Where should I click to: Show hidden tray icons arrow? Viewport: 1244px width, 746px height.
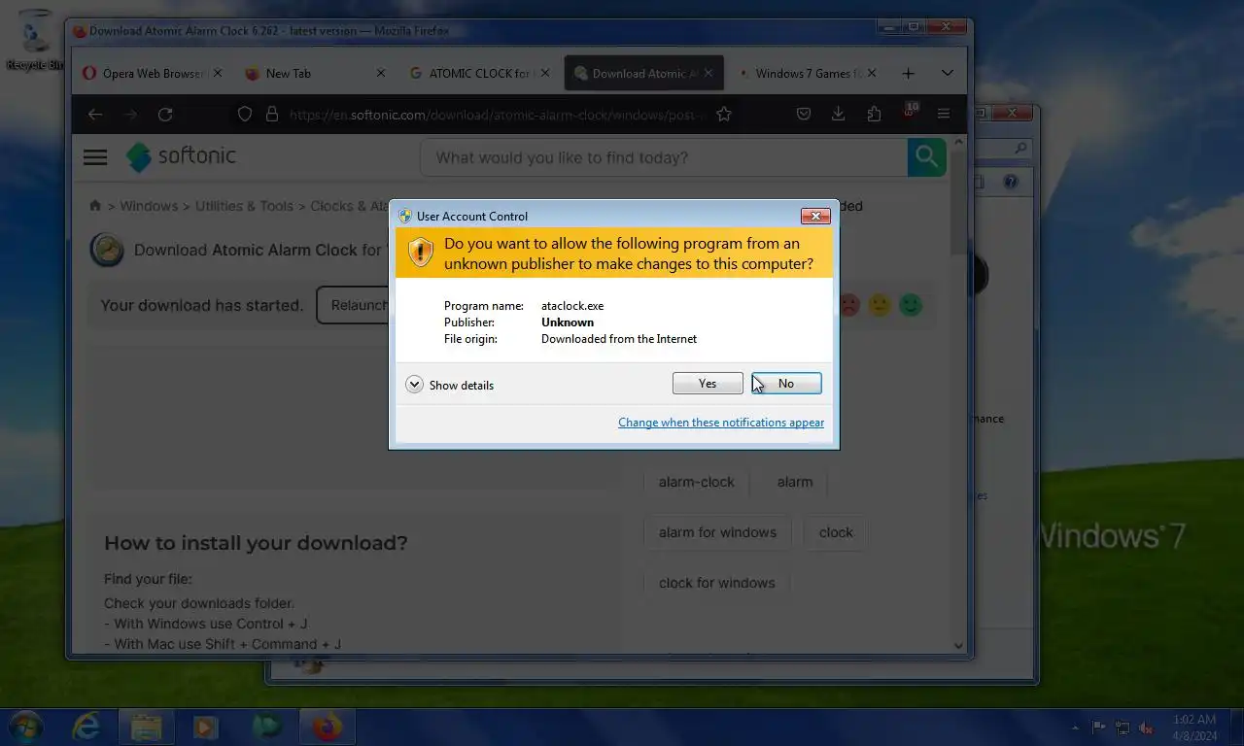[x=1075, y=728]
